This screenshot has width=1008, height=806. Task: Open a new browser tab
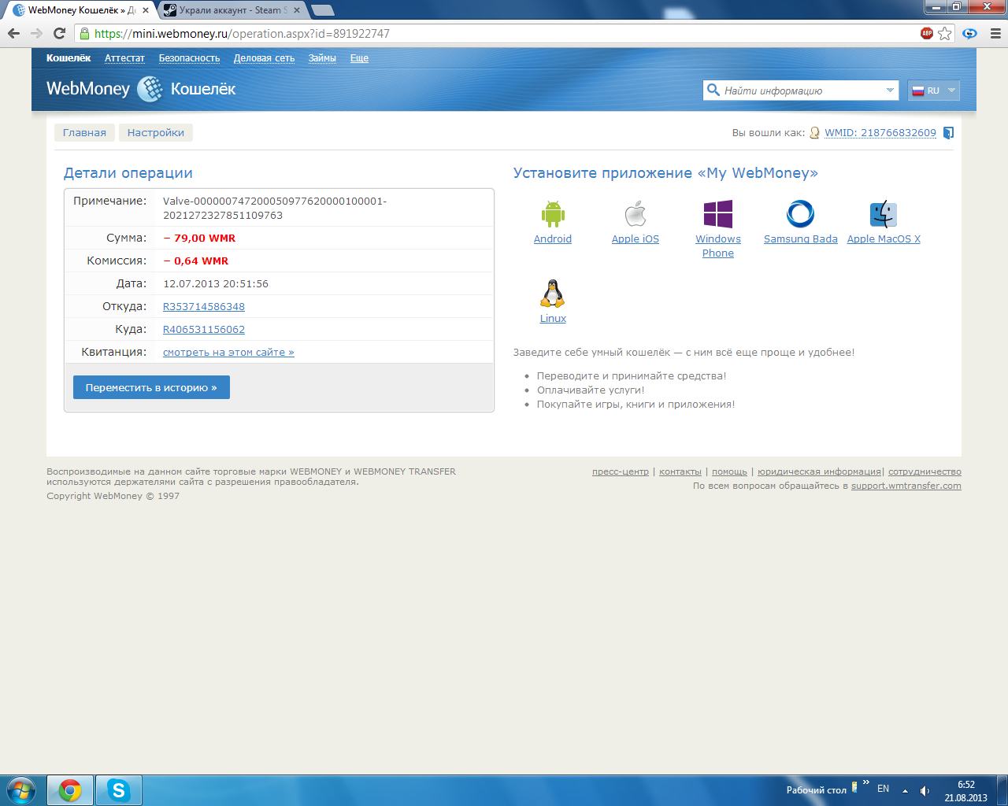[322, 10]
